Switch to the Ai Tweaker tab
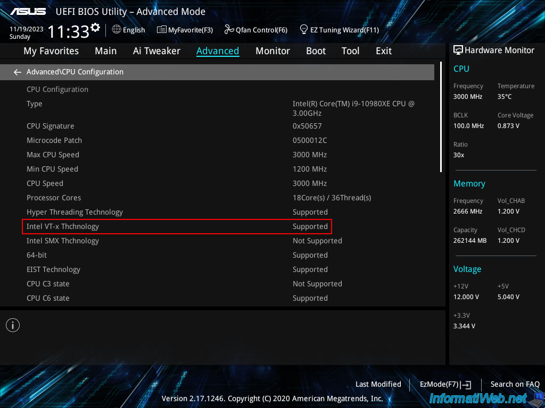 point(156,50)
